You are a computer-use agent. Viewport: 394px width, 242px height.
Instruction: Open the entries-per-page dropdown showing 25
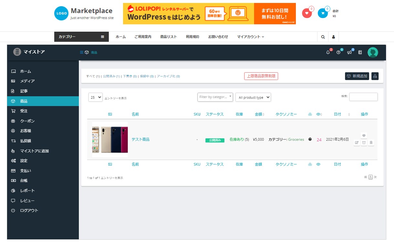95,97
